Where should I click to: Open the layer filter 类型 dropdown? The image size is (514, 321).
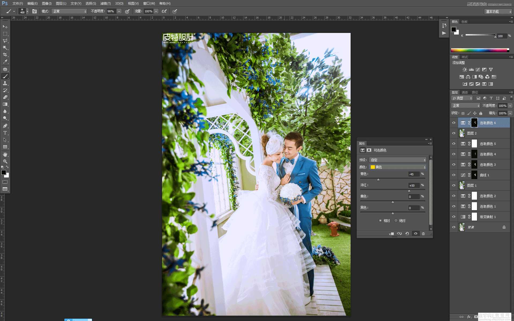462,98
